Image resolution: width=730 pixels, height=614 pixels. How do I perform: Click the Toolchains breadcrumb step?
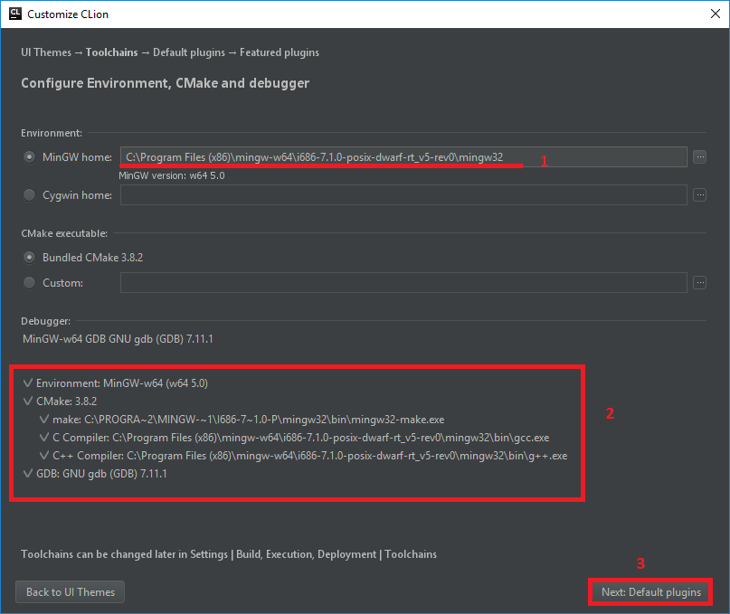(x=111, y=52)
